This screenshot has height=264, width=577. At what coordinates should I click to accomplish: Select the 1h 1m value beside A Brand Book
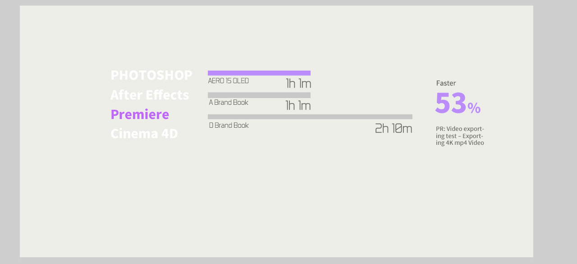(298, 106)
